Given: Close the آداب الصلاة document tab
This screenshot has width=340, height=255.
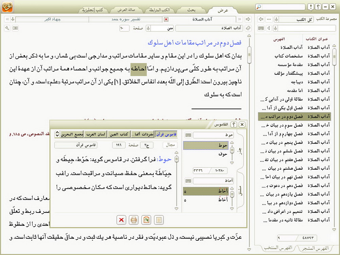Looking at the screenshot, I should tap(166, 19).
